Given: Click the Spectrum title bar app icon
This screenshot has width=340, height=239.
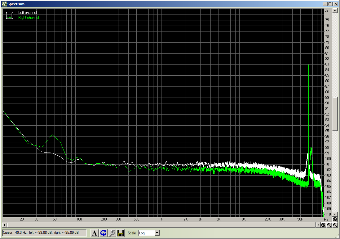Looking at the screenshot, I should click(x=4, y=4).
